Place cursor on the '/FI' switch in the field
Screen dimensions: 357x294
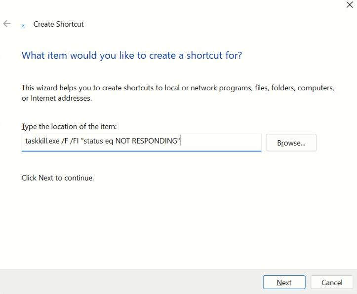pos(76,141)
